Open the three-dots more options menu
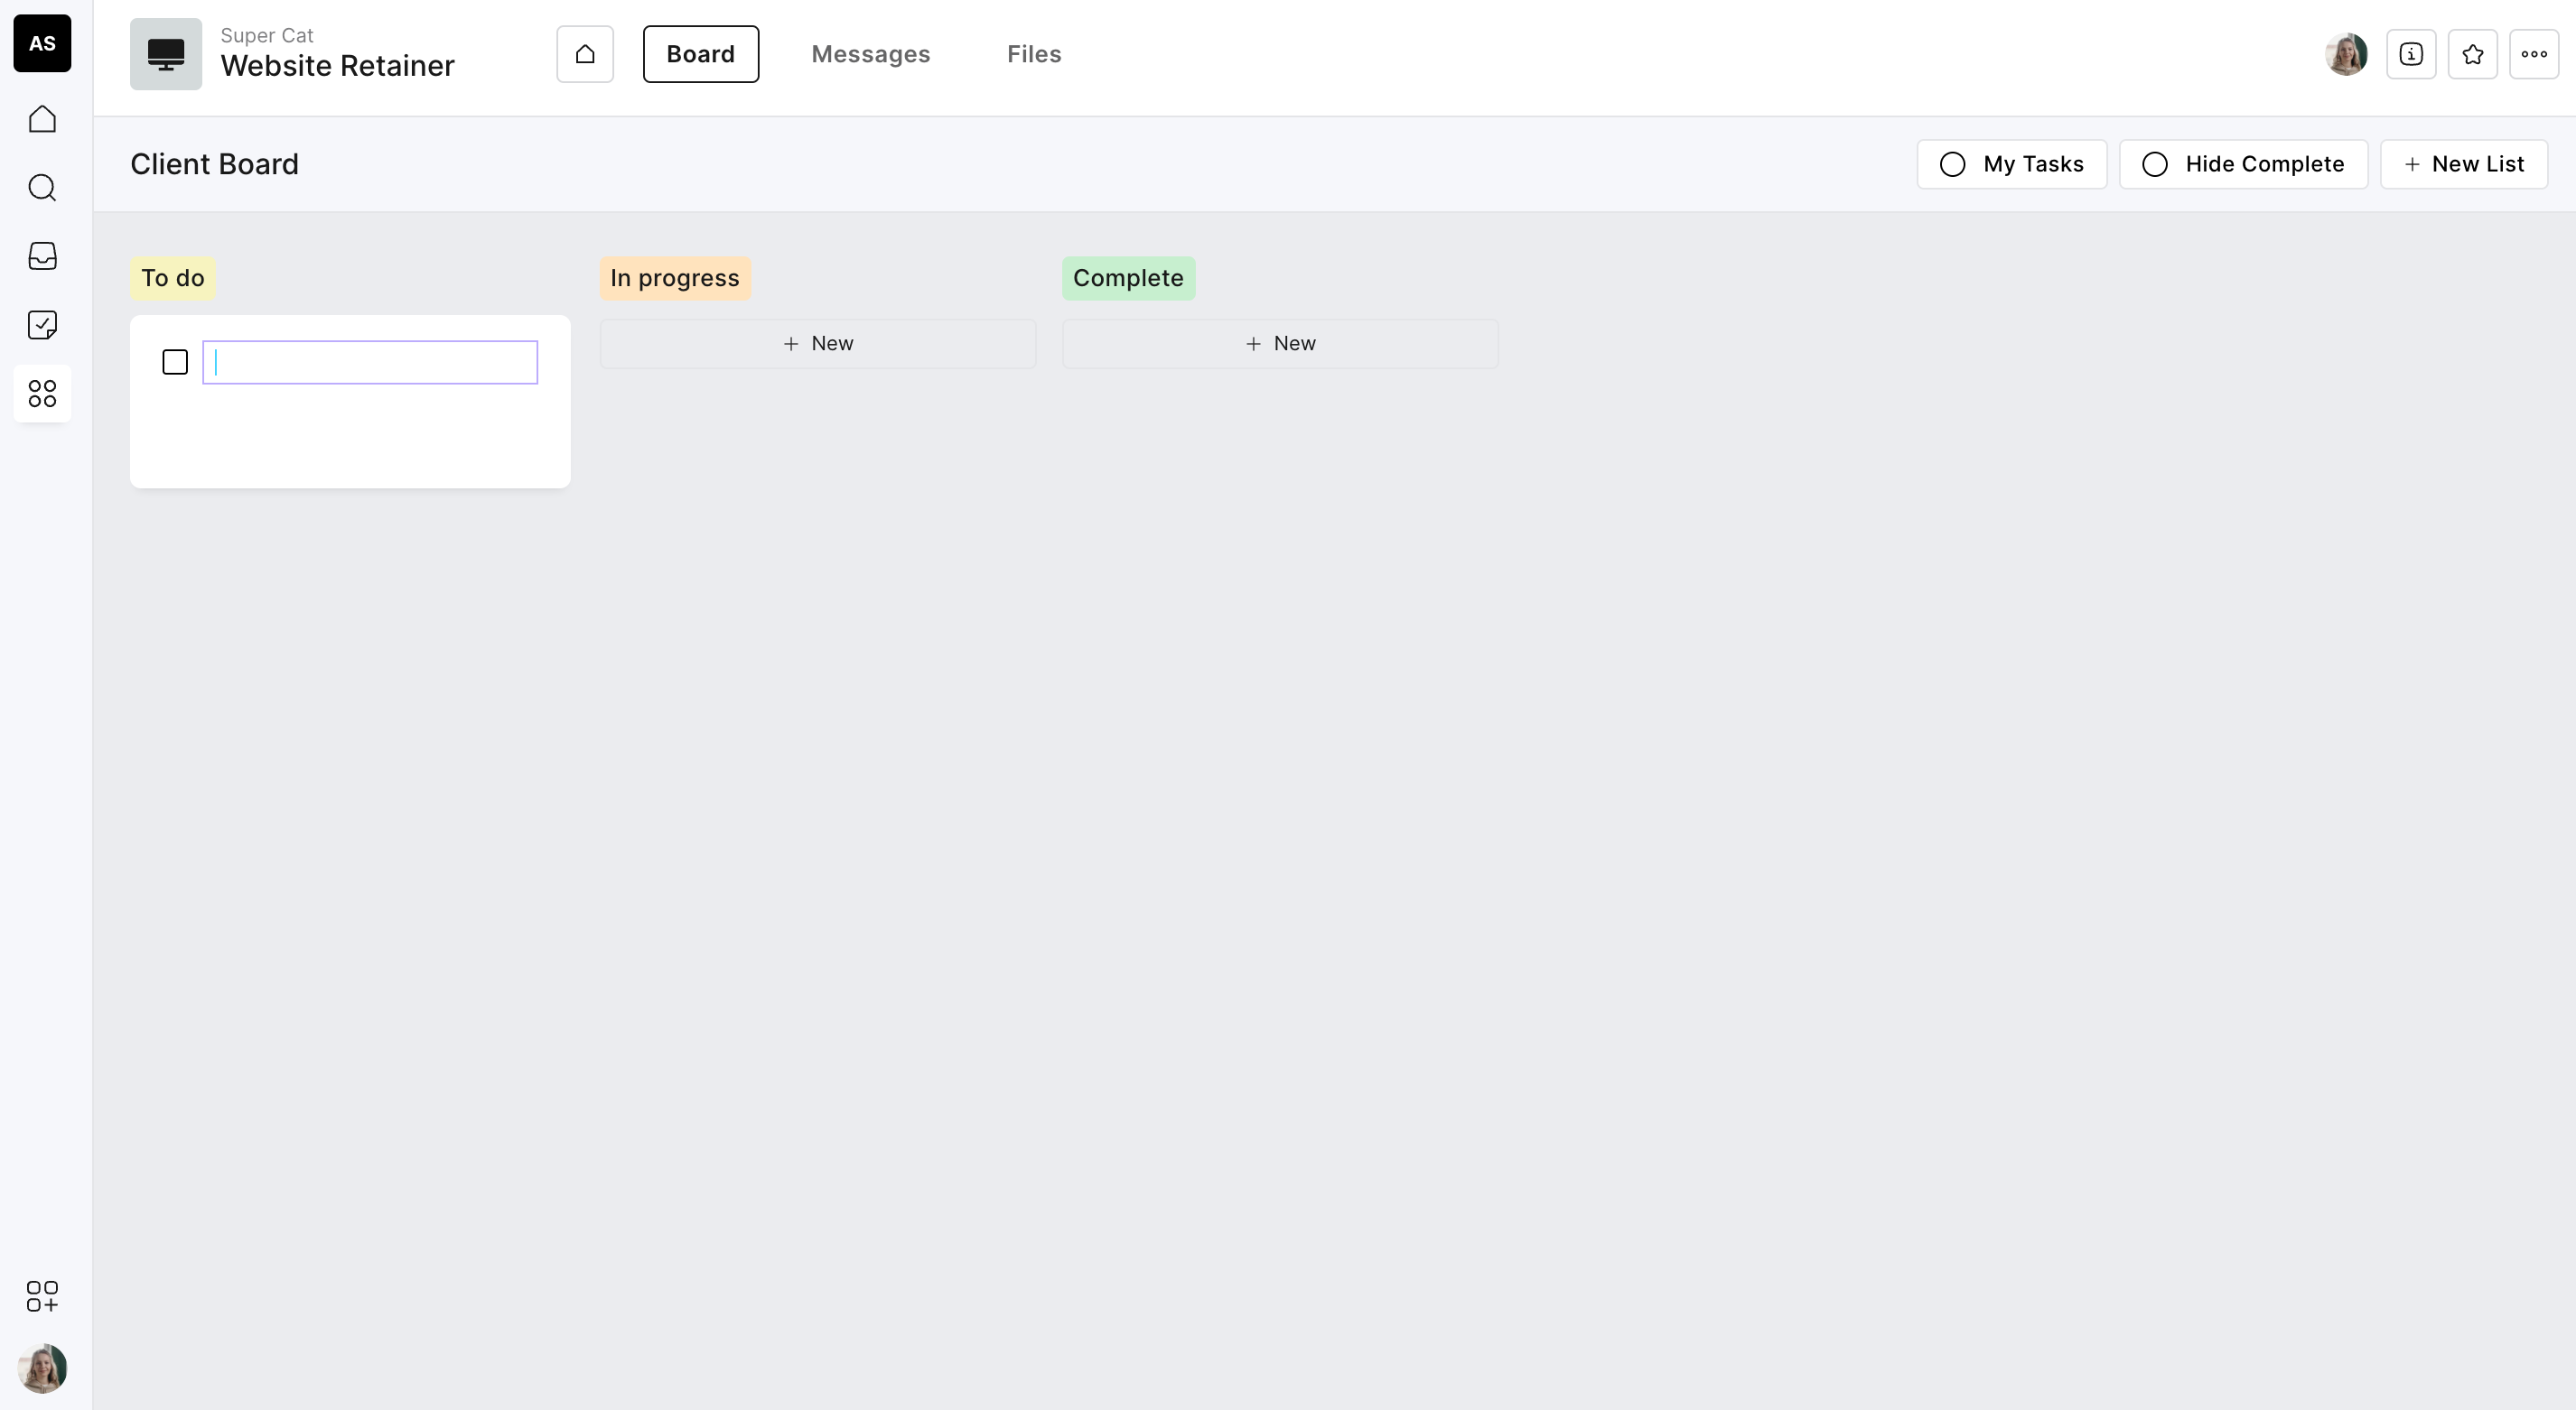This screenshot has height=1410, width=2576. click(x=2533, y=54)
